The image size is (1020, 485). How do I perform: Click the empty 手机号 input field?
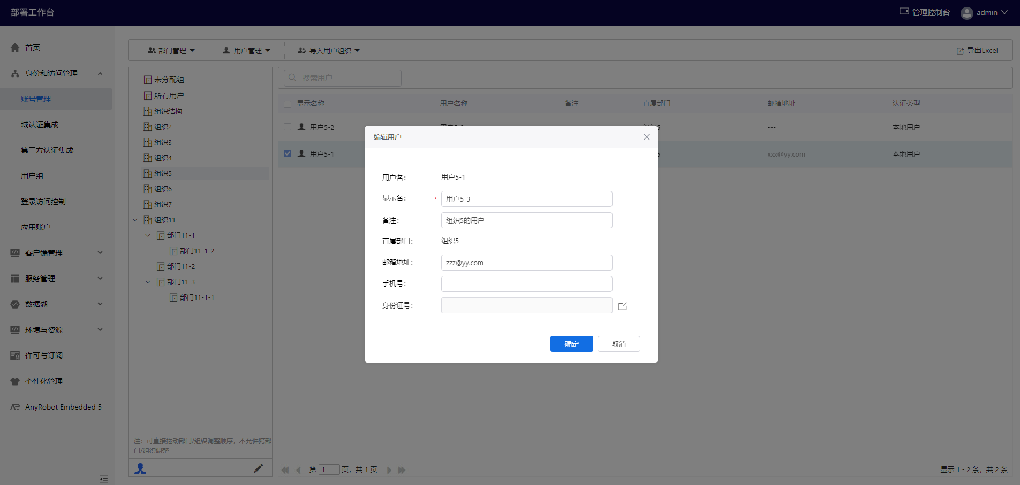527,284
